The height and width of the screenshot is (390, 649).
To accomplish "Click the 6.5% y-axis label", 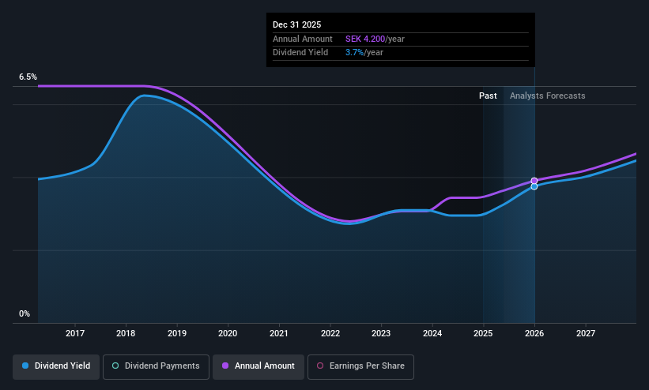I will point(28,77).
